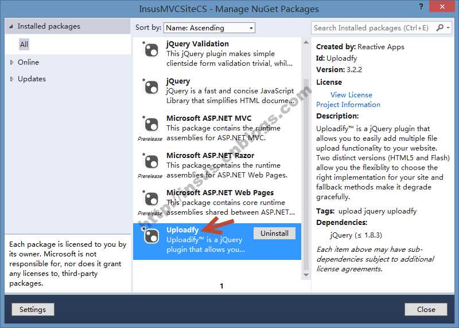Click the jQuery (≤ 1.8.3) dependency
This screenshot has height=328, width=459.
[x=356, y=235]
